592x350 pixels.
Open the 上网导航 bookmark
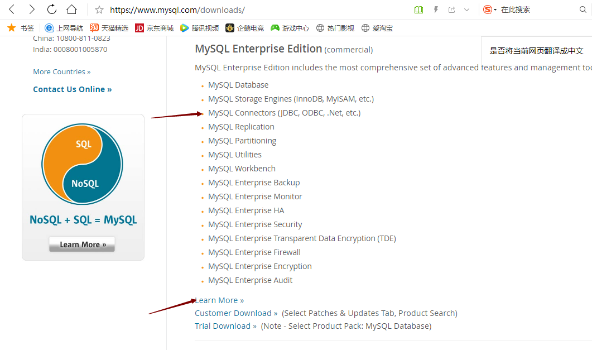[64, 28]
